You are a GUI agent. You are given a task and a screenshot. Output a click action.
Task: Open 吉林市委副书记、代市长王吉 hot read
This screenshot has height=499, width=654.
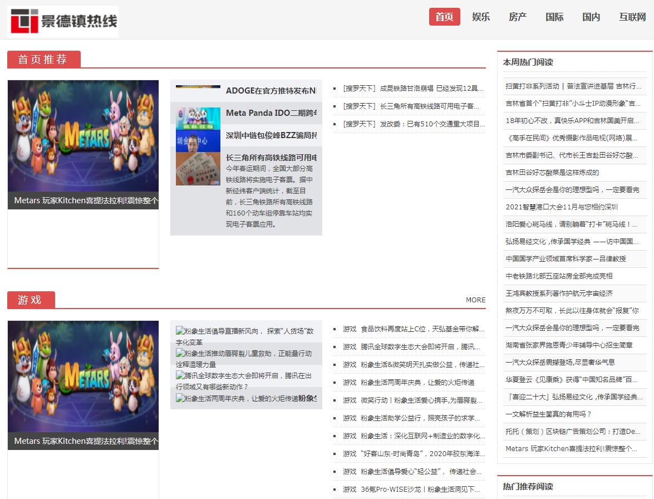pyautogui.click(x=572, y=155)
